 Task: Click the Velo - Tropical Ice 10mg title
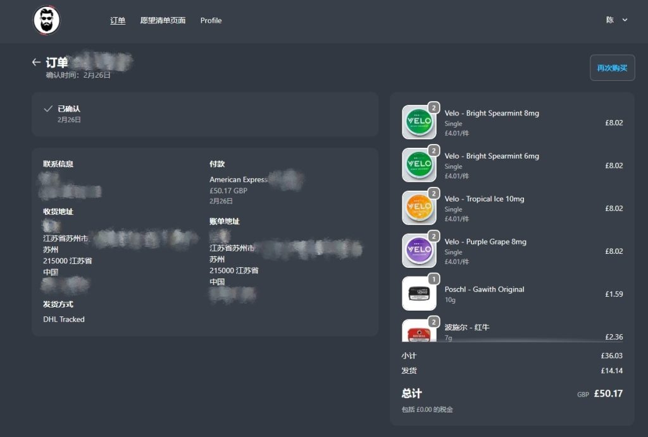tap(484, 199)
